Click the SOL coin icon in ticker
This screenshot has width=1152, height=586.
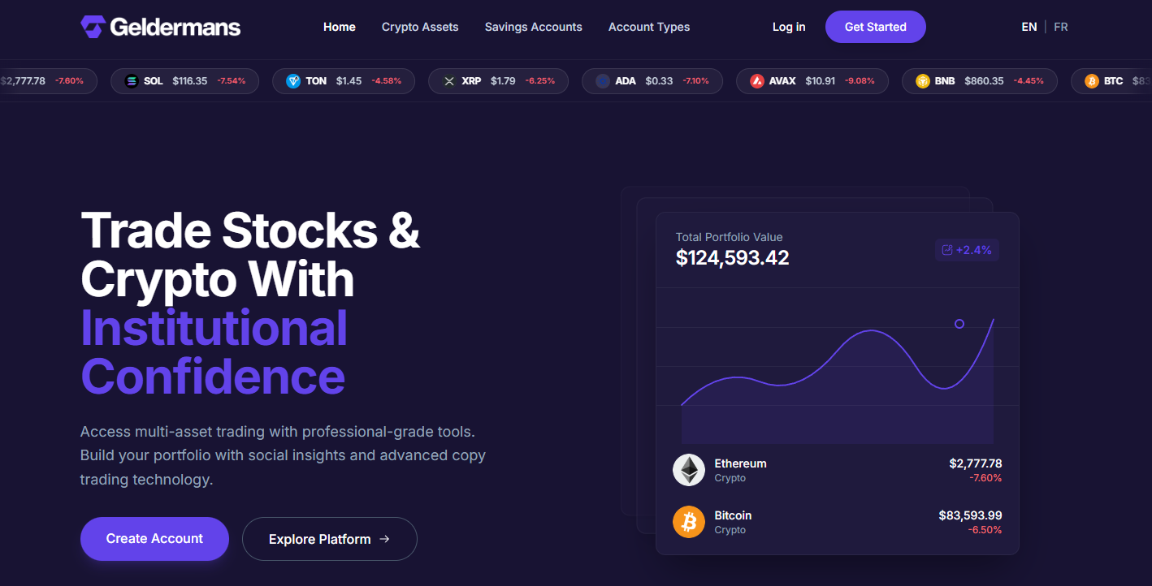coord(132,81)
